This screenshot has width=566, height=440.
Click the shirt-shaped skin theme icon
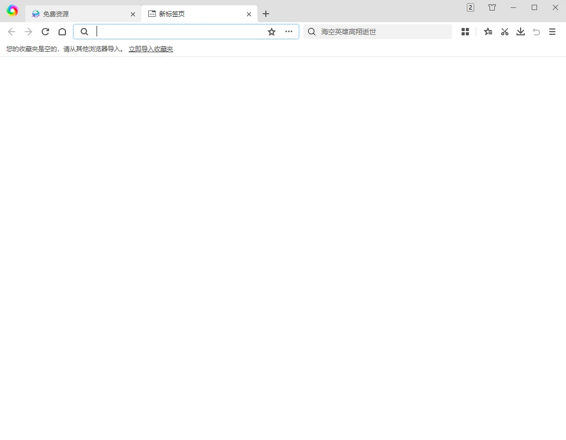pyautogui.click(x=492, y=7)
